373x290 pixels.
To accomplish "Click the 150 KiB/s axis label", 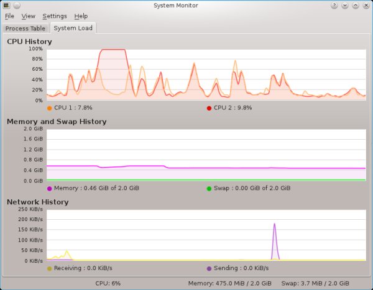I will pos(30,230).
